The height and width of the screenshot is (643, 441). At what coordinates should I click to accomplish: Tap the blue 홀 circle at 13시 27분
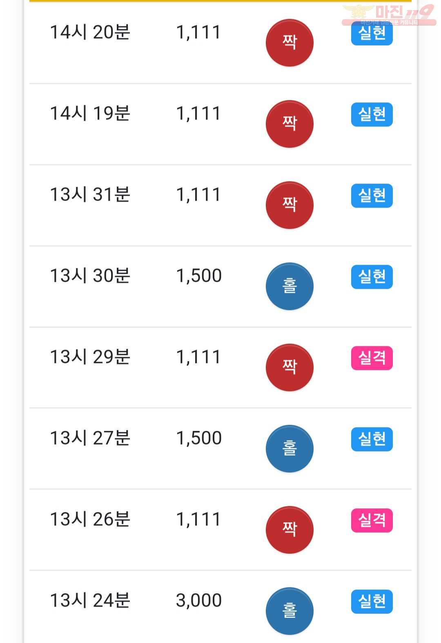290,448
